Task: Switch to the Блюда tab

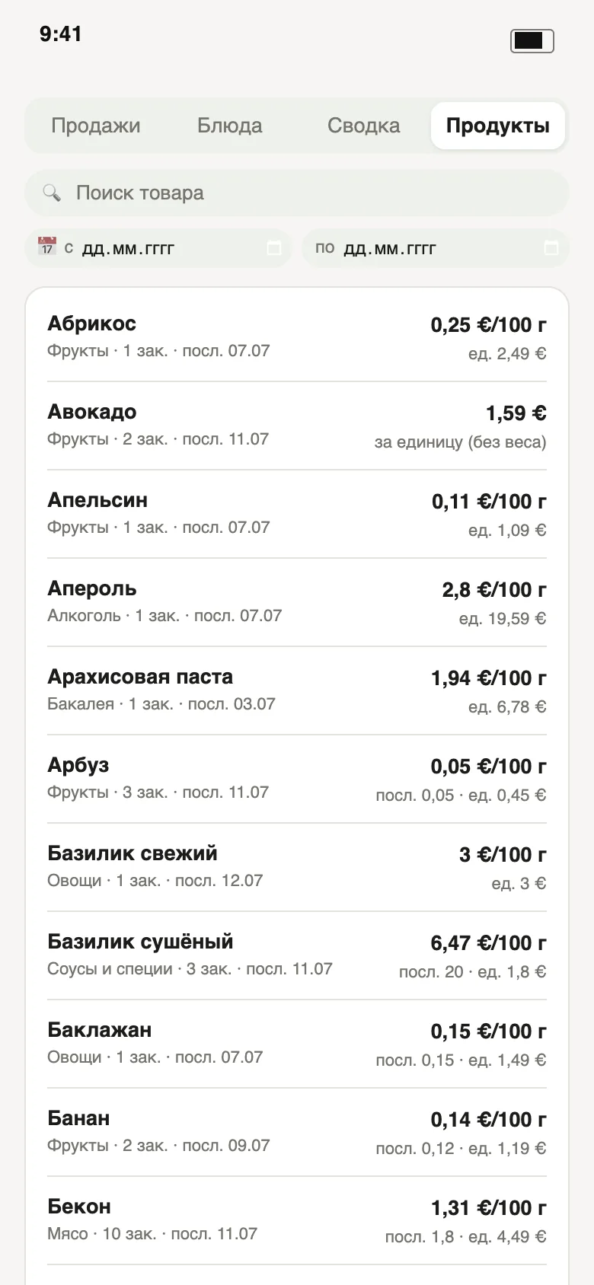Action: pyautogui.click(x=230, y=126)
